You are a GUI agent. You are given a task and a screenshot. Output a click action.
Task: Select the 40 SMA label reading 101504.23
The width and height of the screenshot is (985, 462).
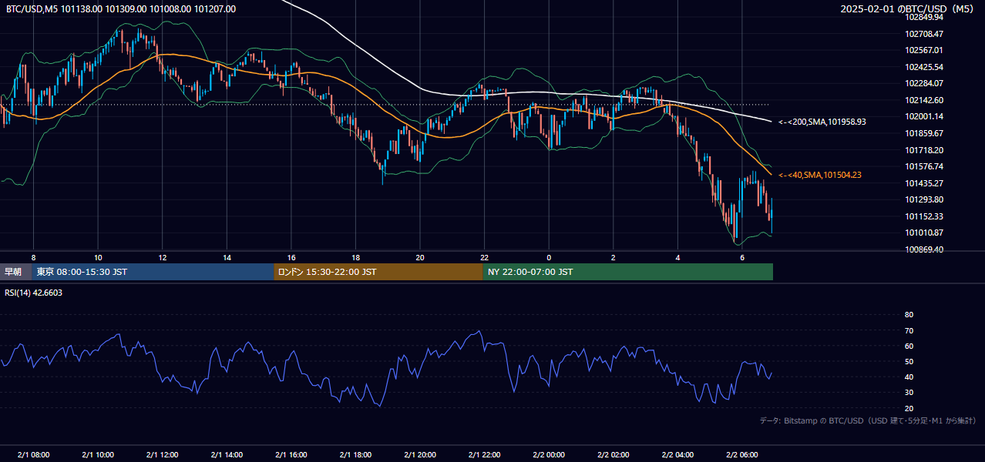[819, 175]
